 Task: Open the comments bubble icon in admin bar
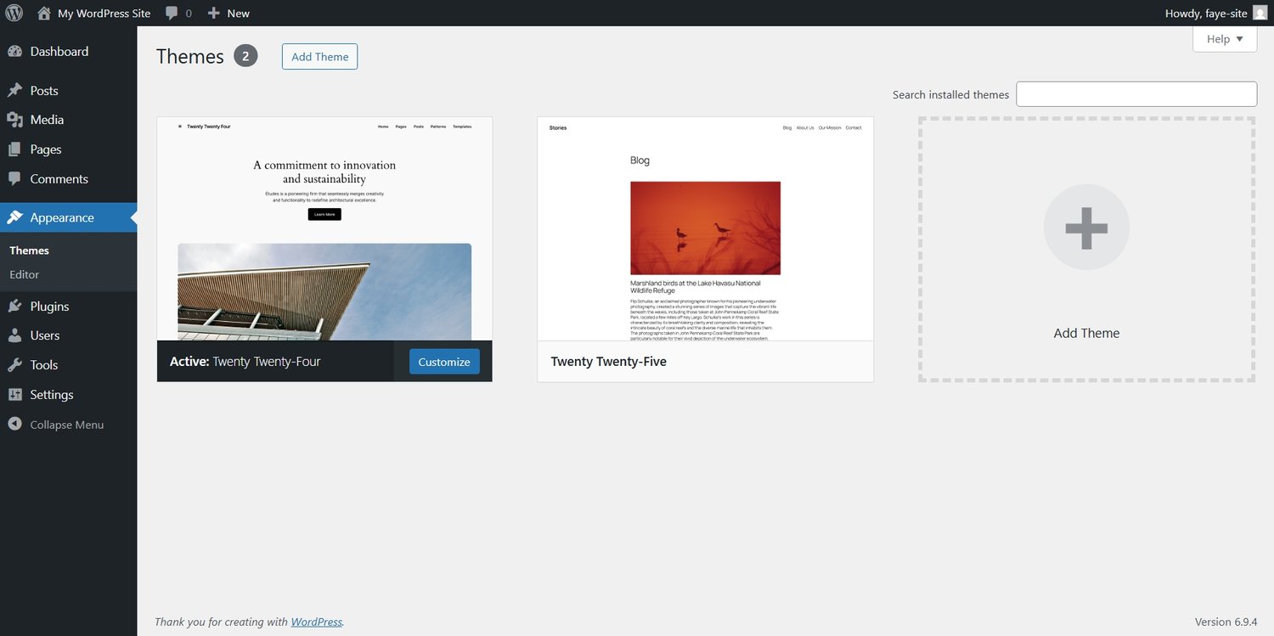[x=172, y=14]
